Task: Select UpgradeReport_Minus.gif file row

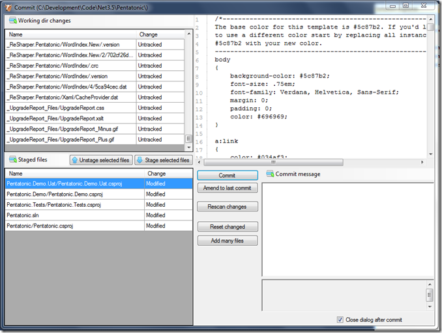Action: (95, 129)
